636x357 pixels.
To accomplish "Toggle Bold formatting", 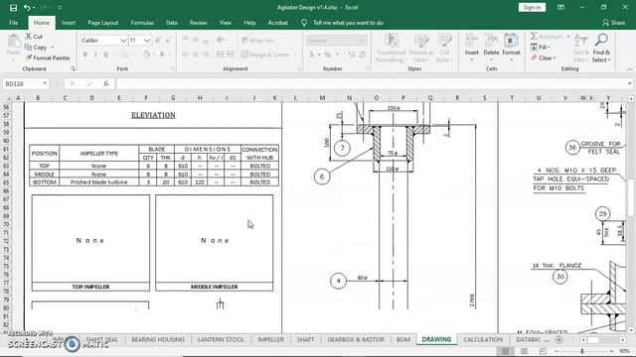I will click(85, 55).
